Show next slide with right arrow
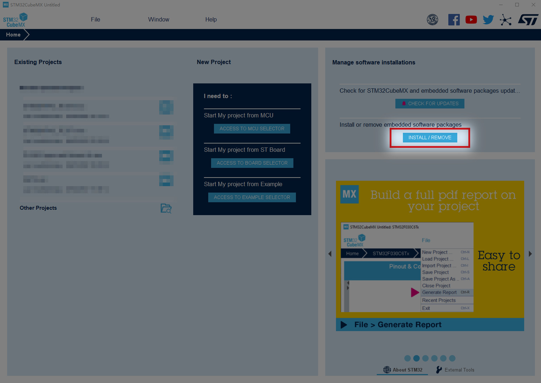This screenshot has width=541, height=383. tap(530, 254)
